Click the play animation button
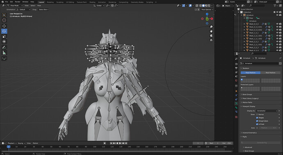 click(x=120, y=143)
